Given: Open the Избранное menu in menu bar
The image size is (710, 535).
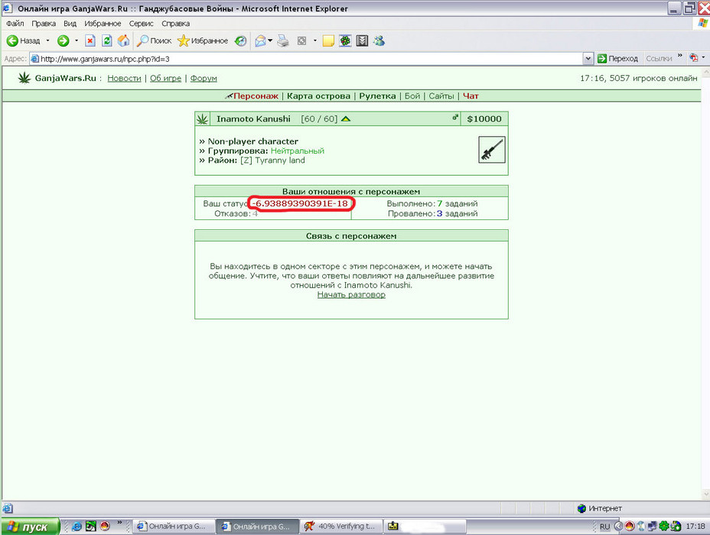Looking at the screenshot, I should pyautogui.click(x=103, y=24).
